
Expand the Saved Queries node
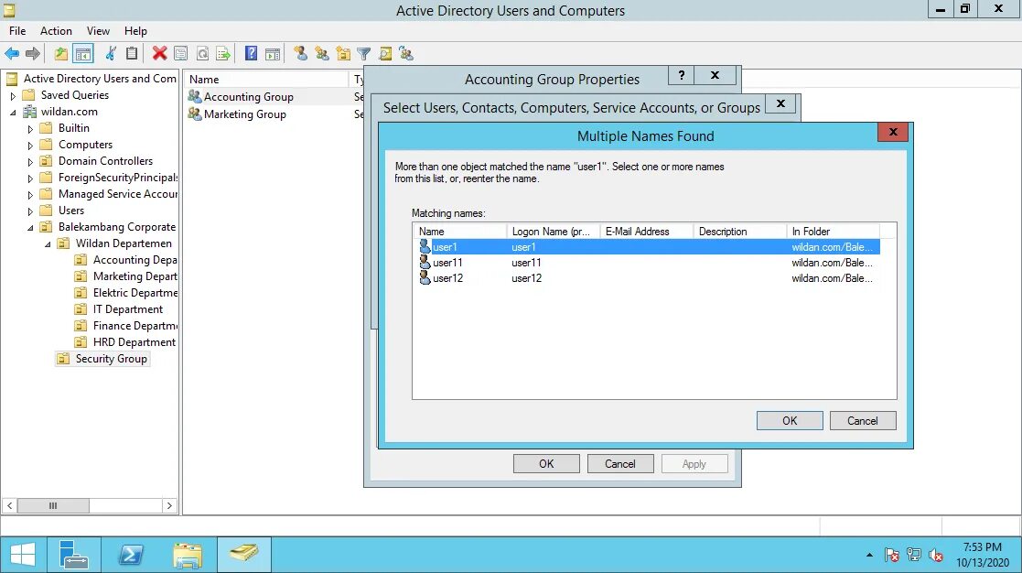click(x=13, y=95)
